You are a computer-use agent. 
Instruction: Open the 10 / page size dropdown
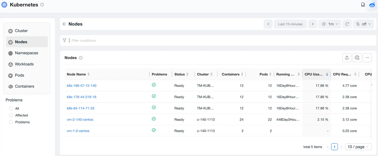pyautogui.click(x=358, y=147)
